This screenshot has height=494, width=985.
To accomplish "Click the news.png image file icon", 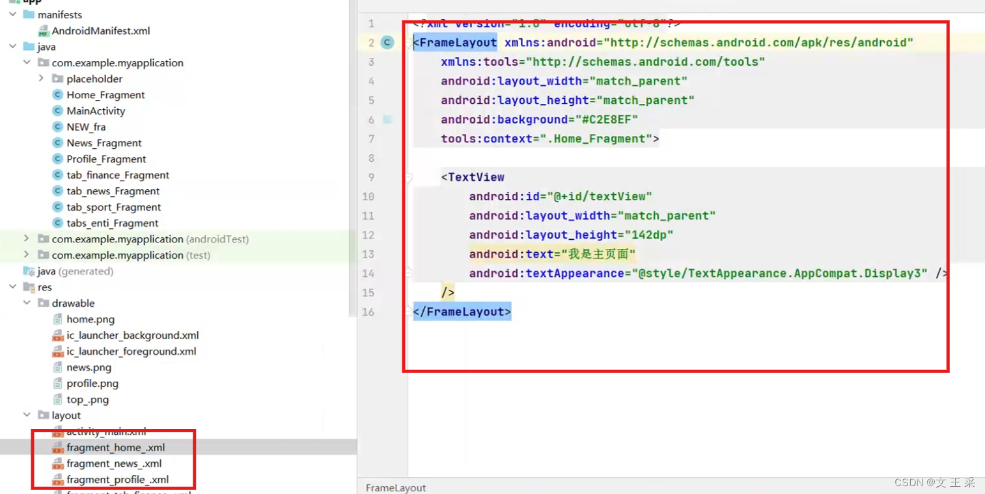I will click(57, 367).
